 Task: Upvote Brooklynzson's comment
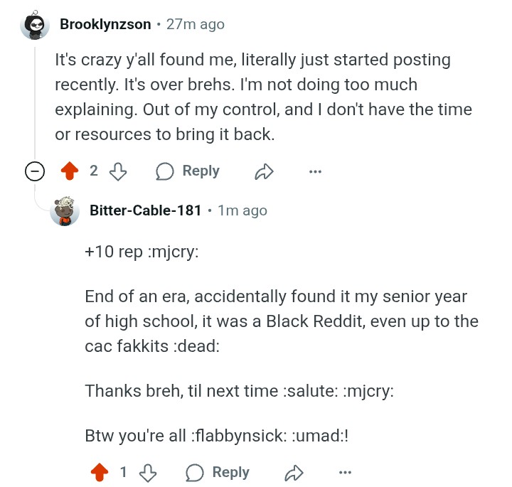tap(70, 171)
